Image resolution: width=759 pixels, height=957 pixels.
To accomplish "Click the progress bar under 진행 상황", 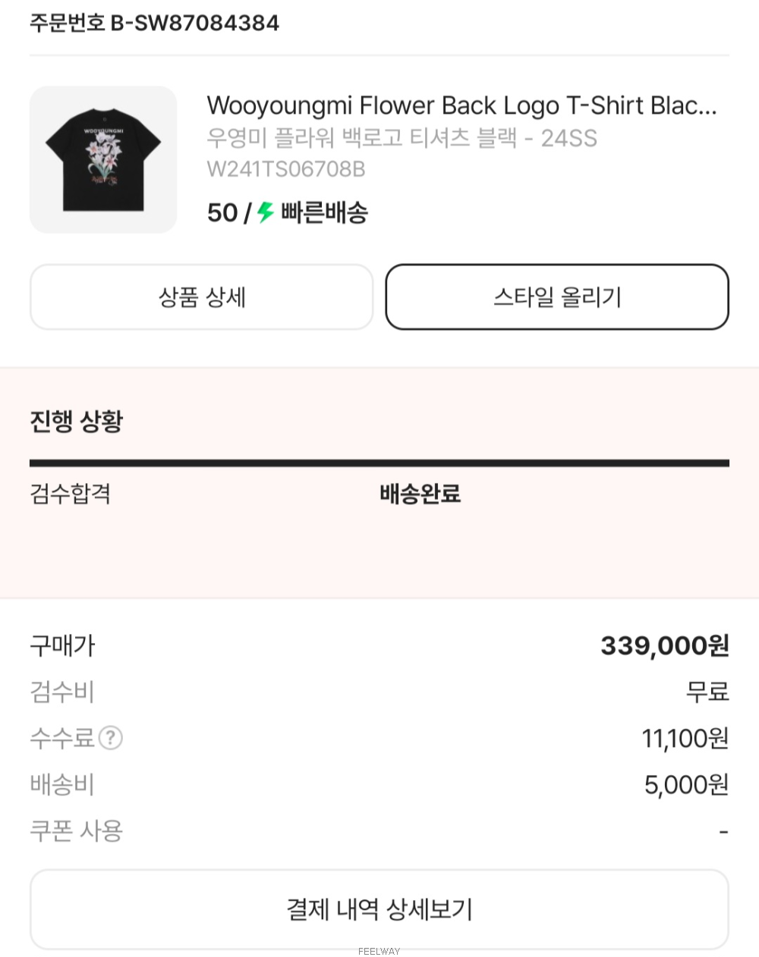I will pyautogui.click(x=379, y=463).
